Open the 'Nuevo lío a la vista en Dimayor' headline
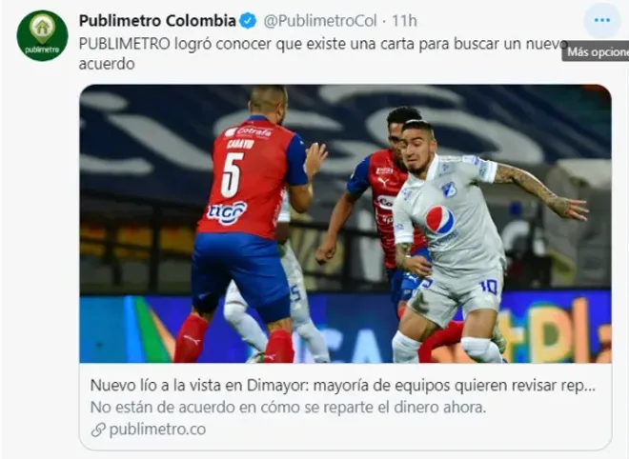 coord(343,386)
